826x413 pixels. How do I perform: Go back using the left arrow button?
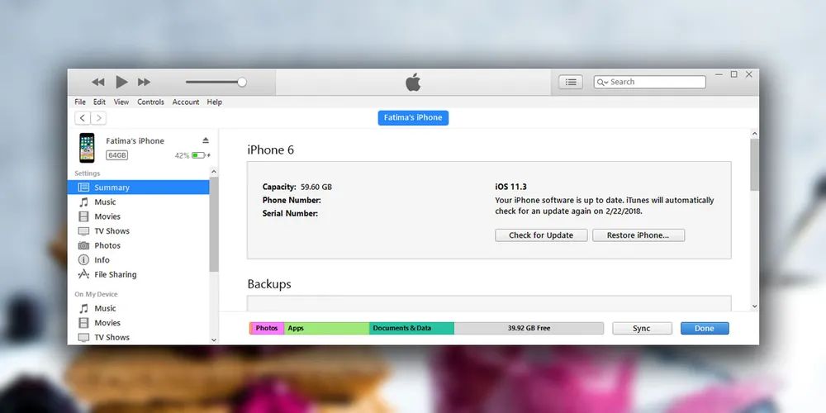[x=83, y=118]
